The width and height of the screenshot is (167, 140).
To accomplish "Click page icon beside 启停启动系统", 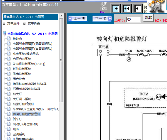I will pos(9,59).
